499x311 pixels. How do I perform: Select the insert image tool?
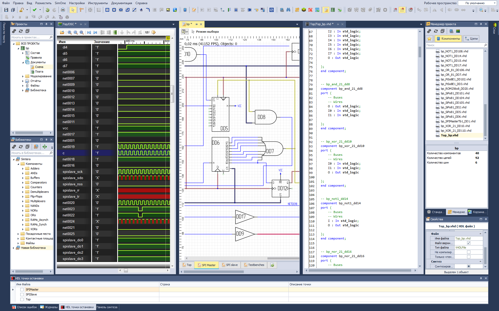click(168, 10)
